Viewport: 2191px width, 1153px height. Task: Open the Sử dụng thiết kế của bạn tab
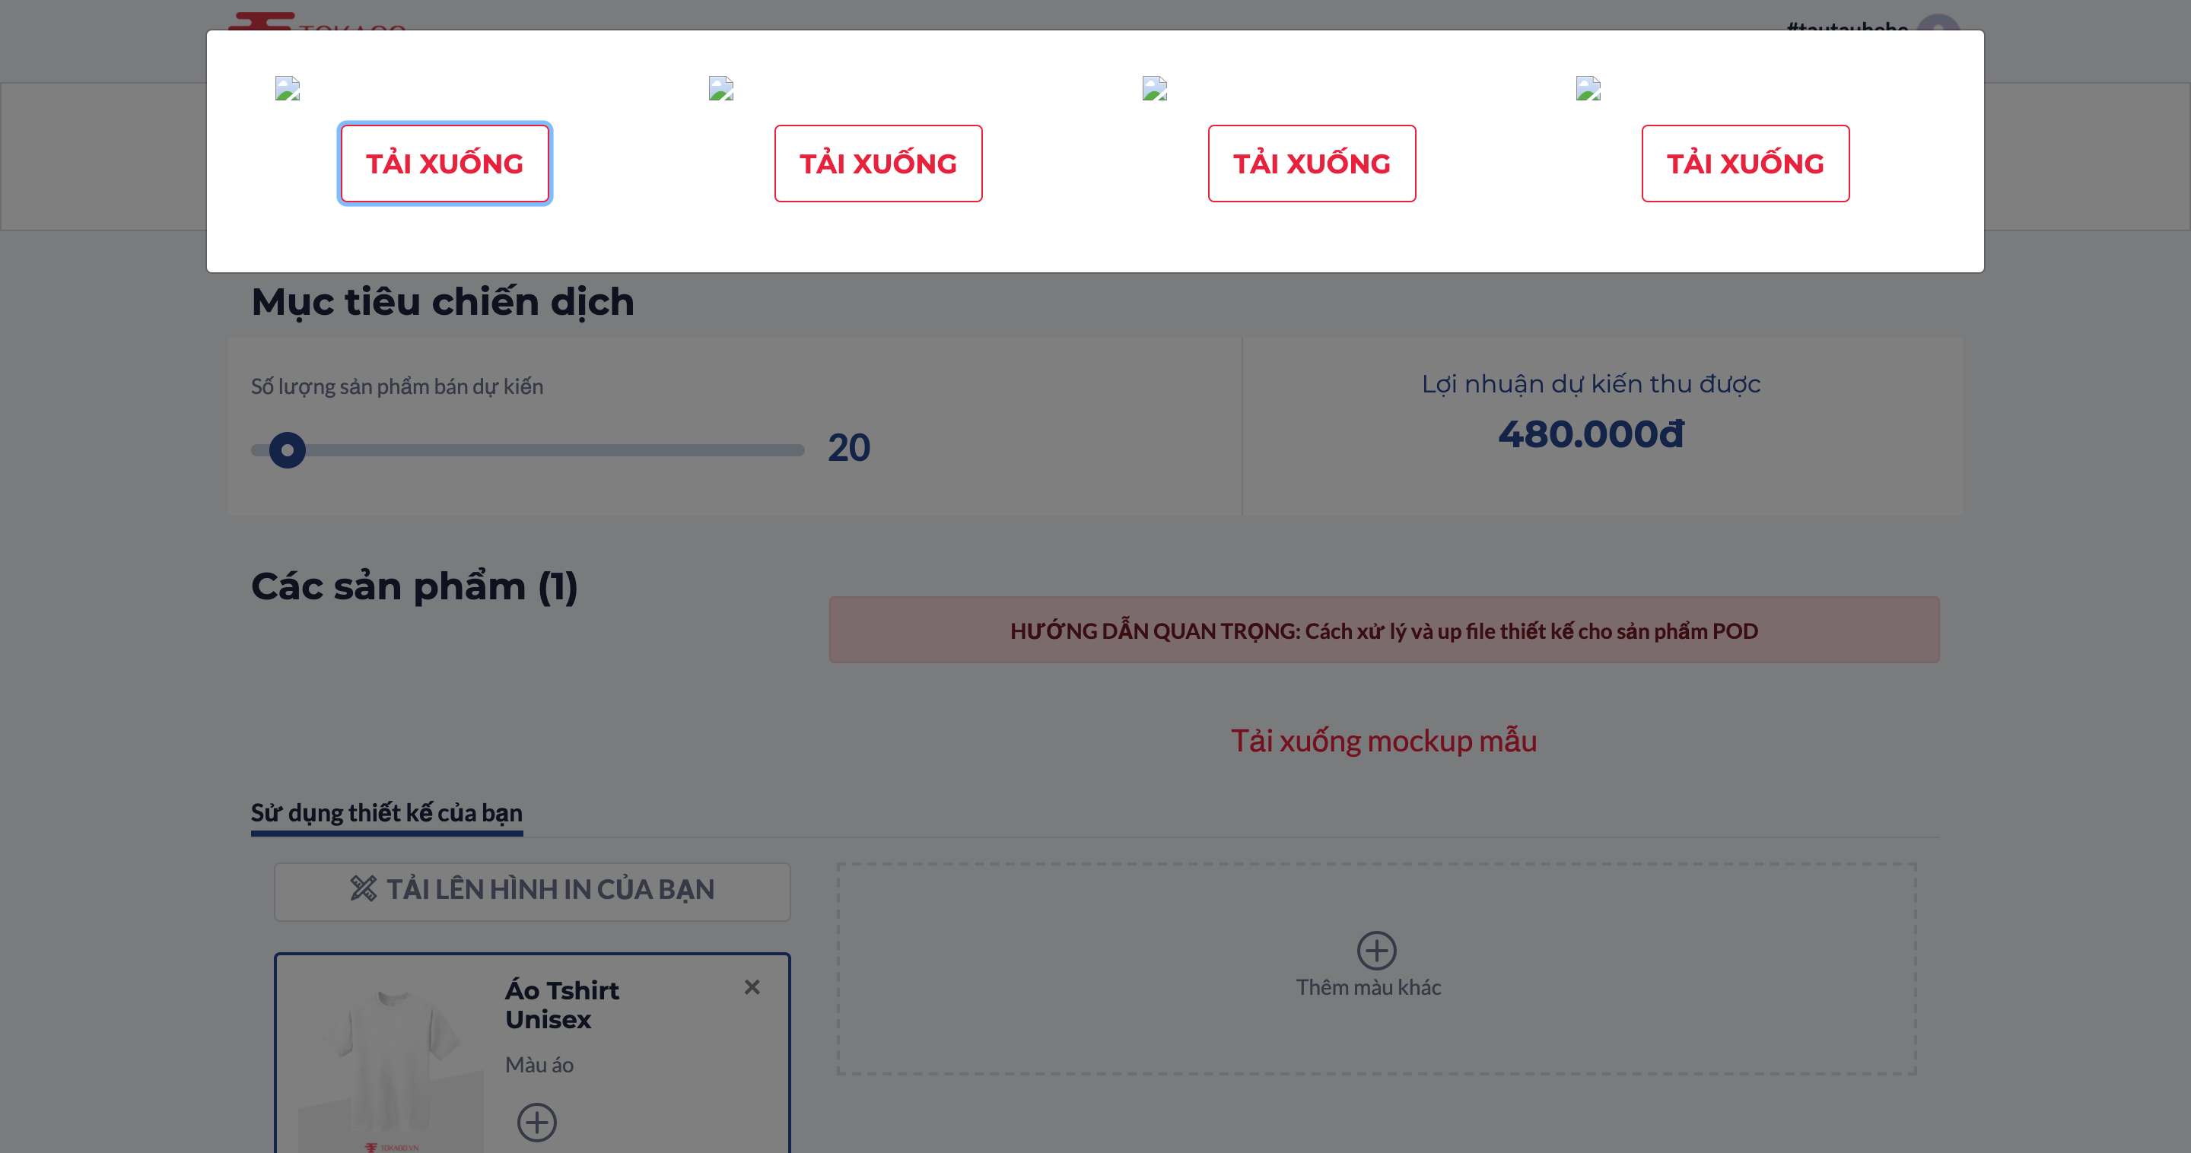pos(387,813)
